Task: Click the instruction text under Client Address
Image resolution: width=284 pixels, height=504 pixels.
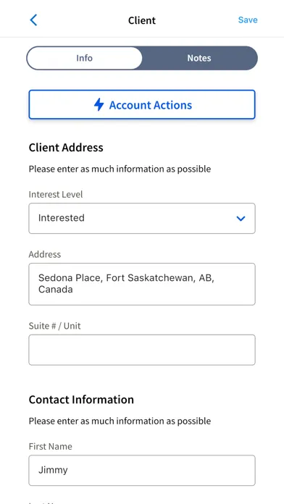Action: pos(120,169)
